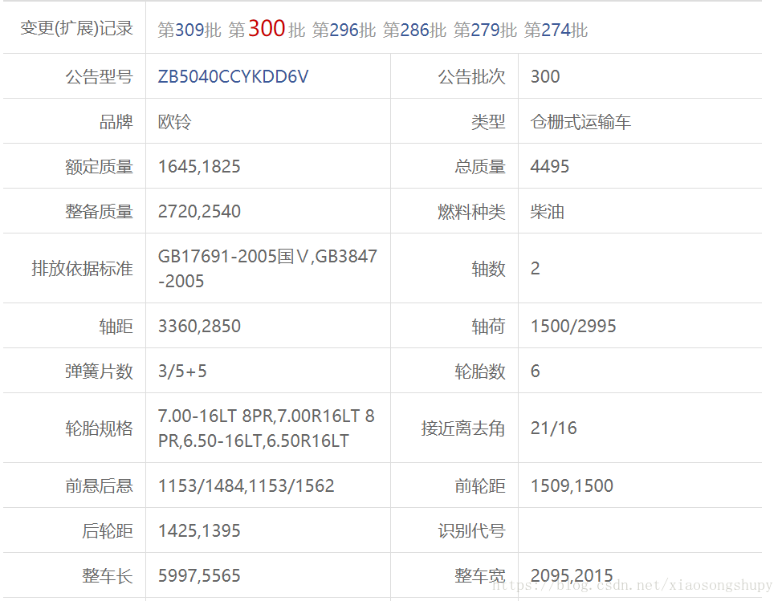The height and width of the screenshot is (601, 782).
Task: Click the 燃料种类 label
Action: point(472,211)
